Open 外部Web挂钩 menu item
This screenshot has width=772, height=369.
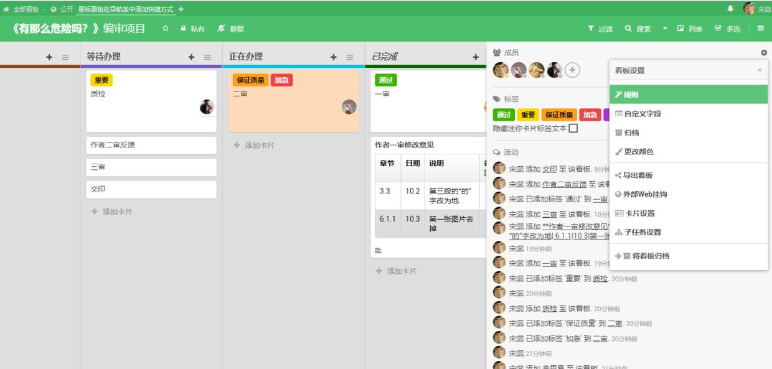pyautogui.click(x=689, y=194)
